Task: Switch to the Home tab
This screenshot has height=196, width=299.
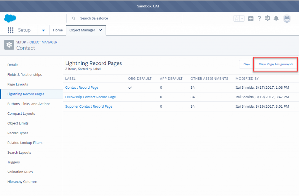Action: pos(58,30)
